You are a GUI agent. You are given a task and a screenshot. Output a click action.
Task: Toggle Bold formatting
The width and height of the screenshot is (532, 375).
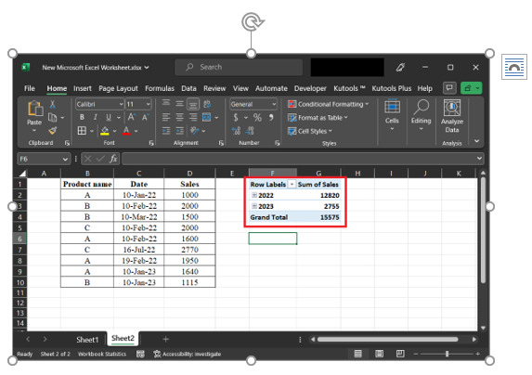pos(82,117)
